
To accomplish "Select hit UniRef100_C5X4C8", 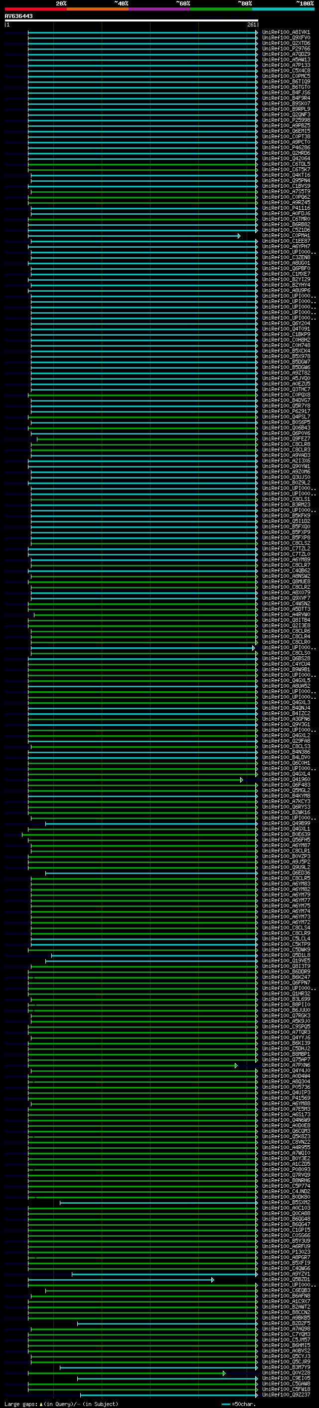I will pos(286,70).
